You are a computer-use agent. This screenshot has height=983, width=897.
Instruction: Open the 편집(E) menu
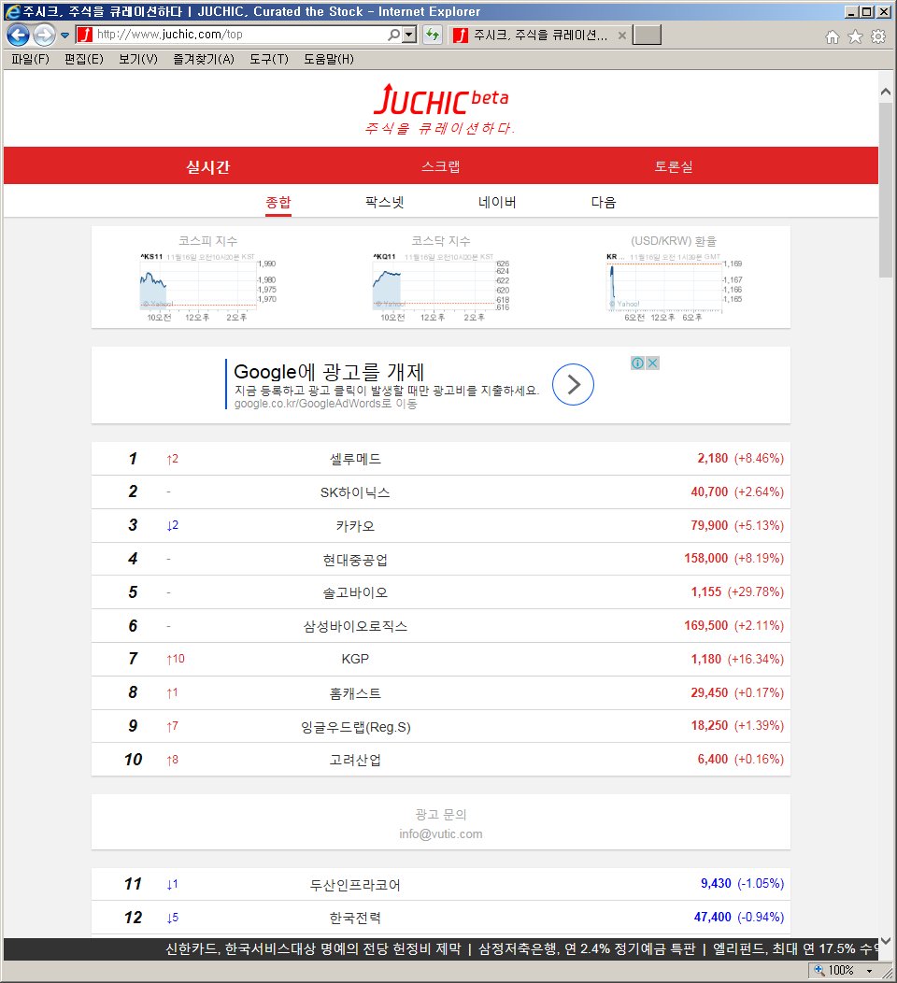(84, 59)
